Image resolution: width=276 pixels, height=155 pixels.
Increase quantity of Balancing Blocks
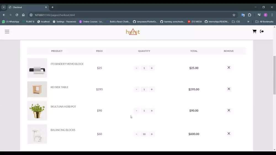[x=152, y=134]
